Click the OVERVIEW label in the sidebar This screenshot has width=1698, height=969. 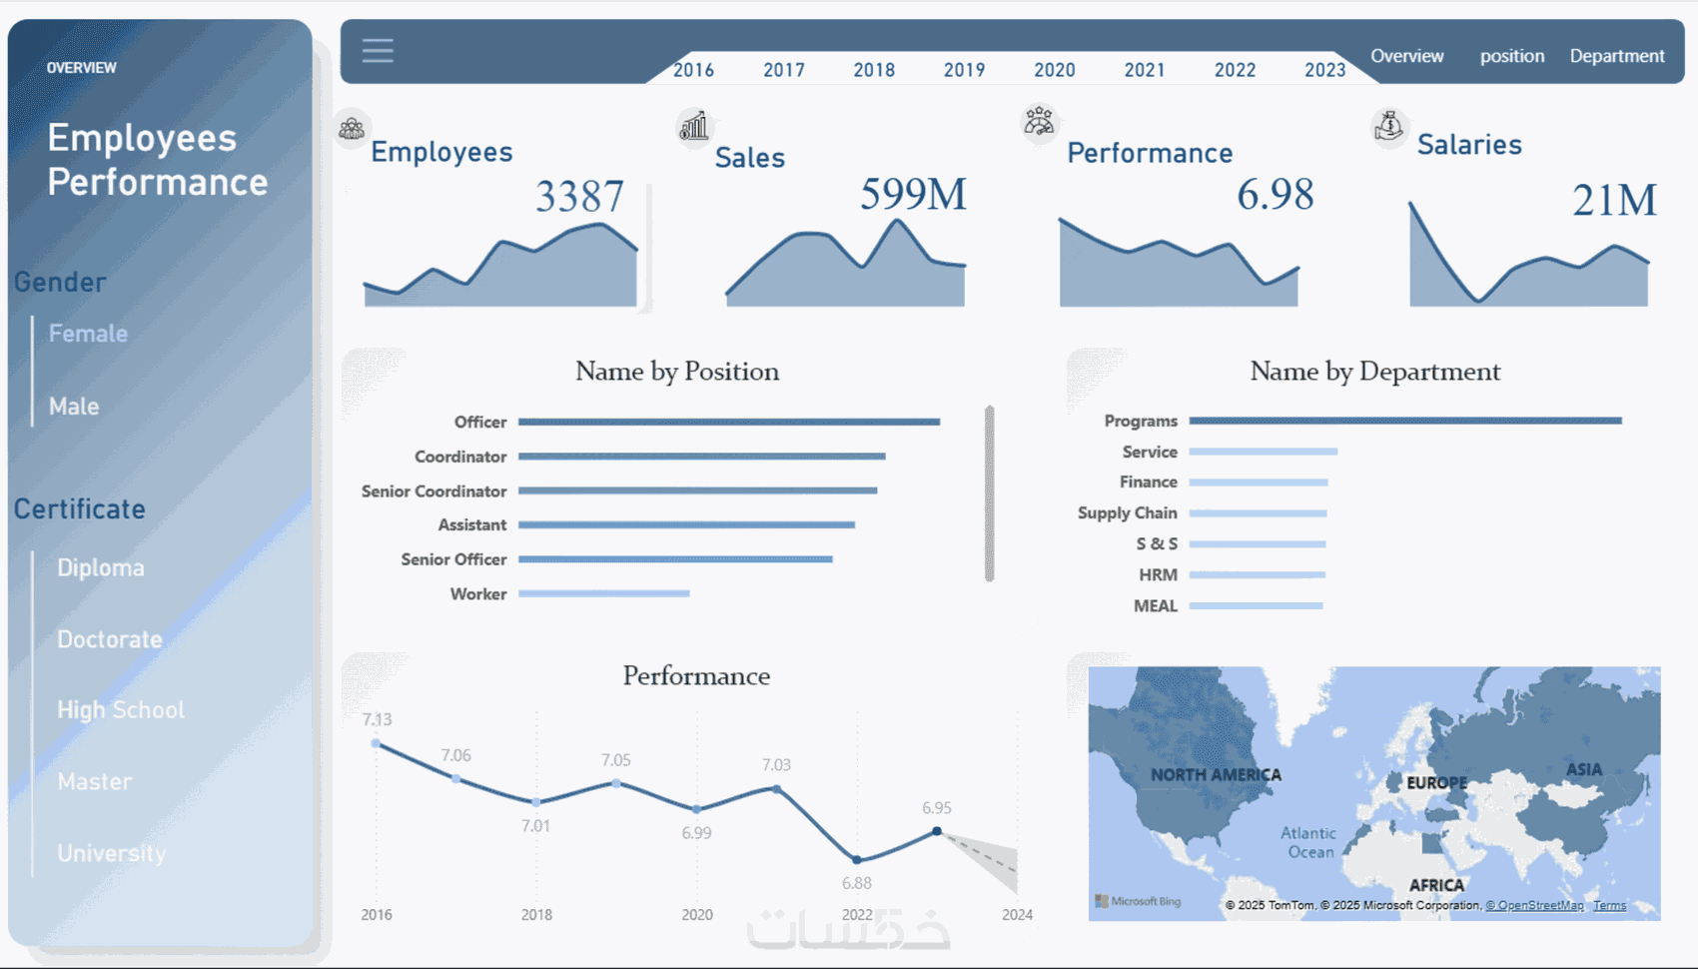pos(82,68)
